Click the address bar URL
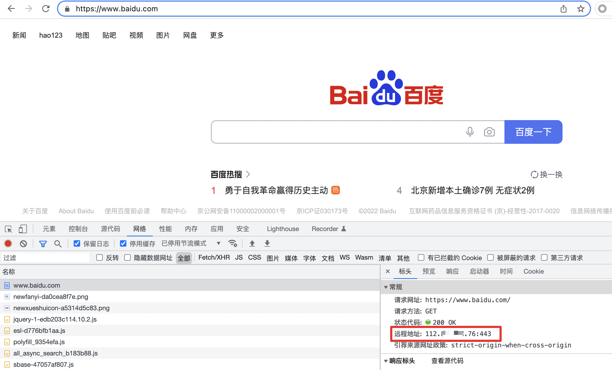Viewport: 612px width, 370px height. click(x=117, y=9)
